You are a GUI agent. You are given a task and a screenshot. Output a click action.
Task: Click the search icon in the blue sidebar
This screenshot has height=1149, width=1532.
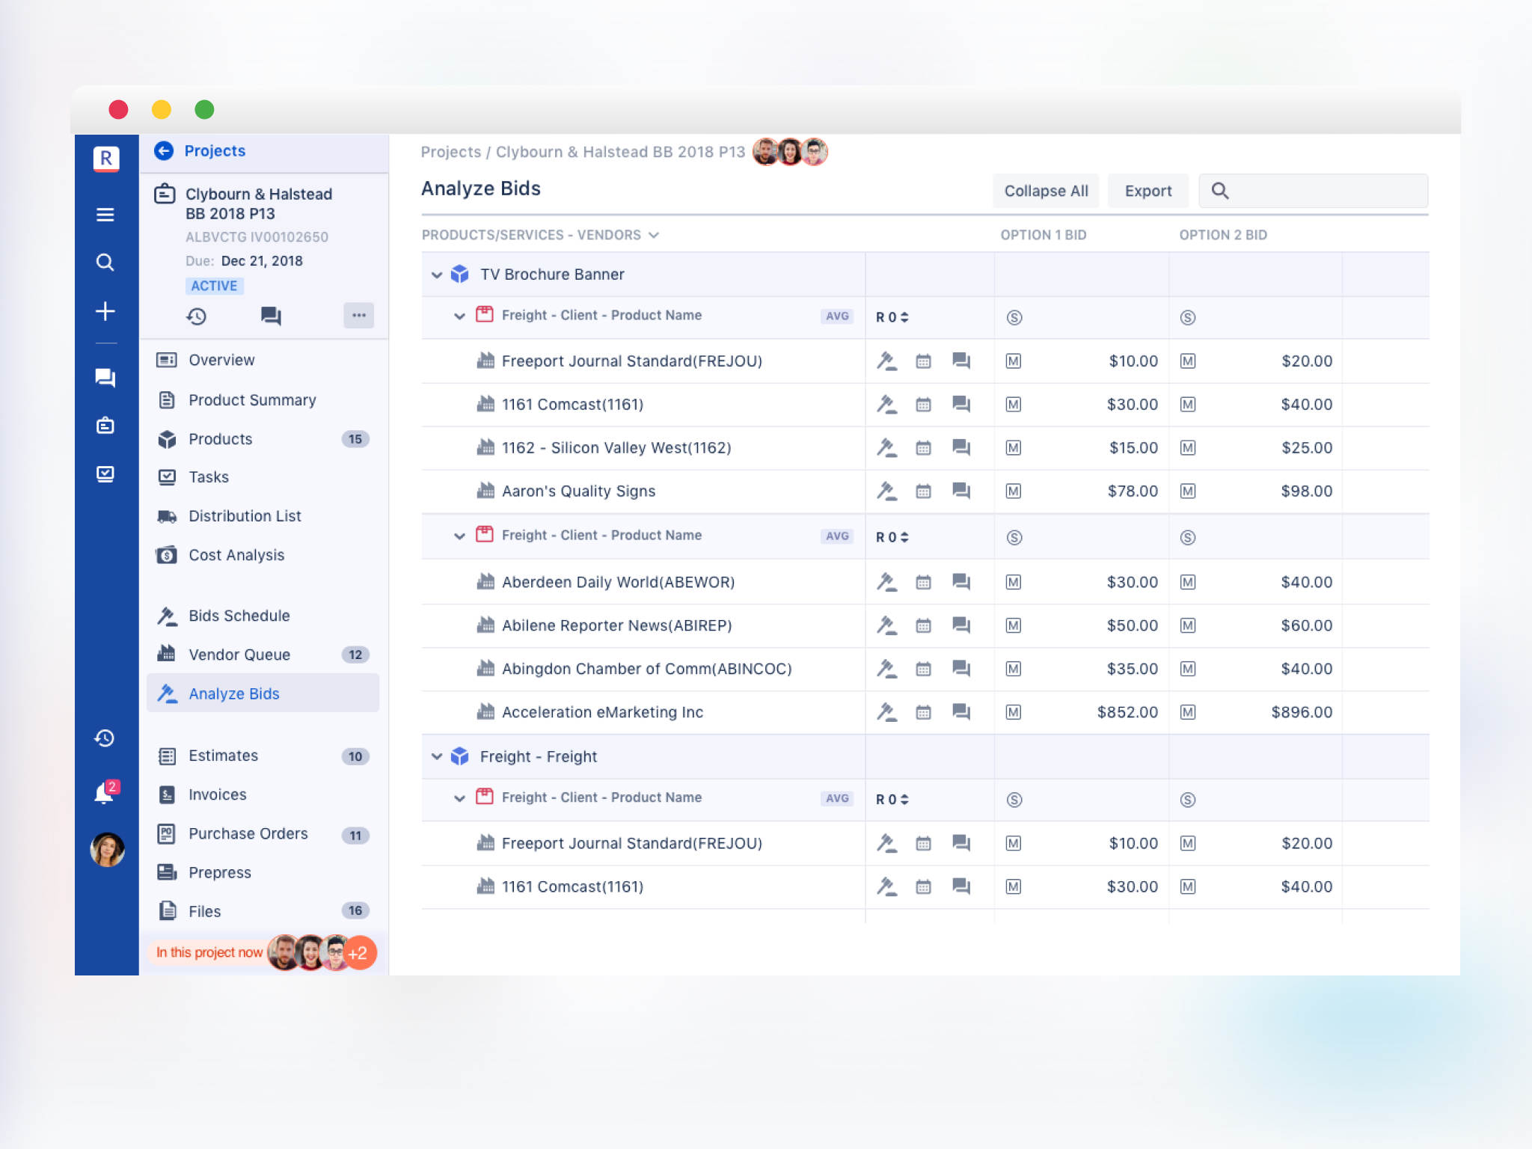pyautogui.click(x=105, y=263)
